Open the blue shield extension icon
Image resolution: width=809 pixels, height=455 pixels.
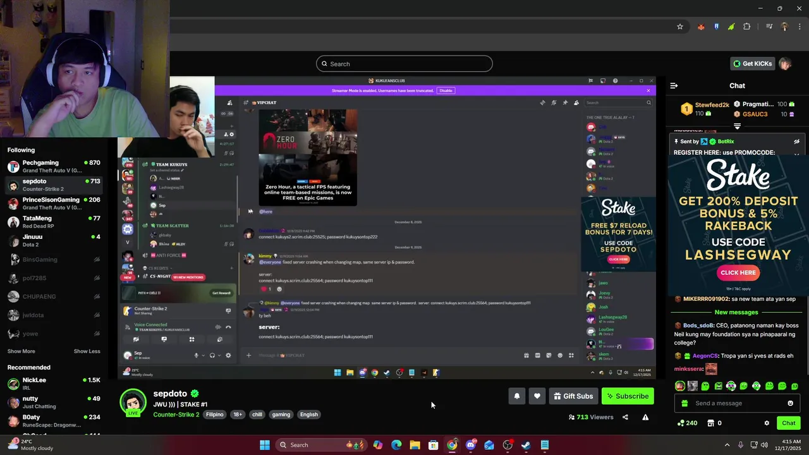(x=716, y=27)
